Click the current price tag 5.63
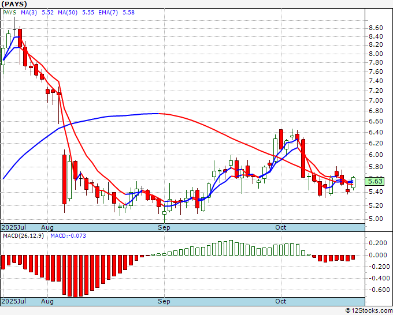 (375, 181)
